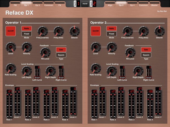Screen dimensions: 170x127
Task: Open the left-side Common tab
Action: point(48,5)
